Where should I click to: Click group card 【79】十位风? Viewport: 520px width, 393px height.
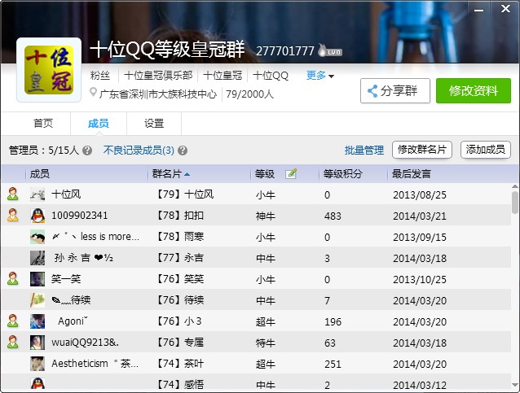coord(185,194)
